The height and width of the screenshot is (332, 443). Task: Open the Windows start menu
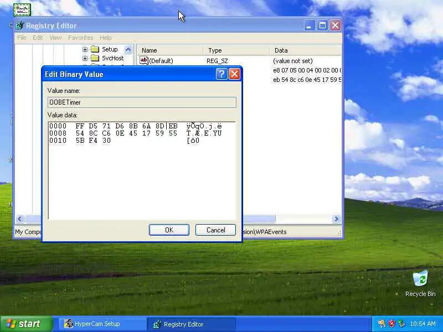[x=26, y=324]
